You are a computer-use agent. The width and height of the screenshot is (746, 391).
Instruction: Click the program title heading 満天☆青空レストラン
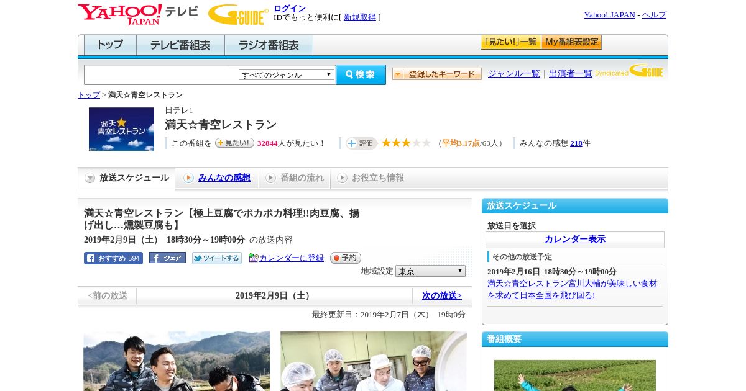221,125
